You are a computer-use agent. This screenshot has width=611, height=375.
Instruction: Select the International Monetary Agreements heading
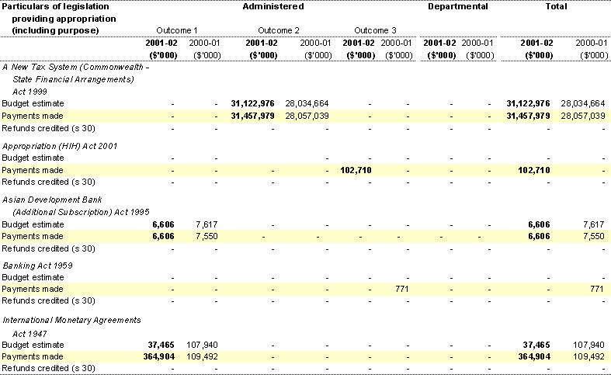click(71, 319)
